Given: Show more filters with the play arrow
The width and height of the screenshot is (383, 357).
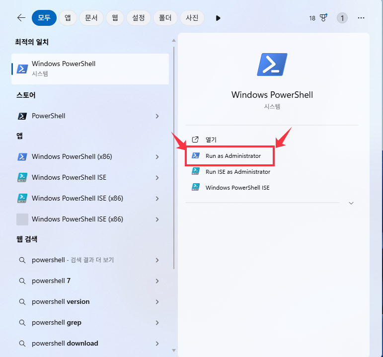Looking at the screenshot, I should pos(218,18).
